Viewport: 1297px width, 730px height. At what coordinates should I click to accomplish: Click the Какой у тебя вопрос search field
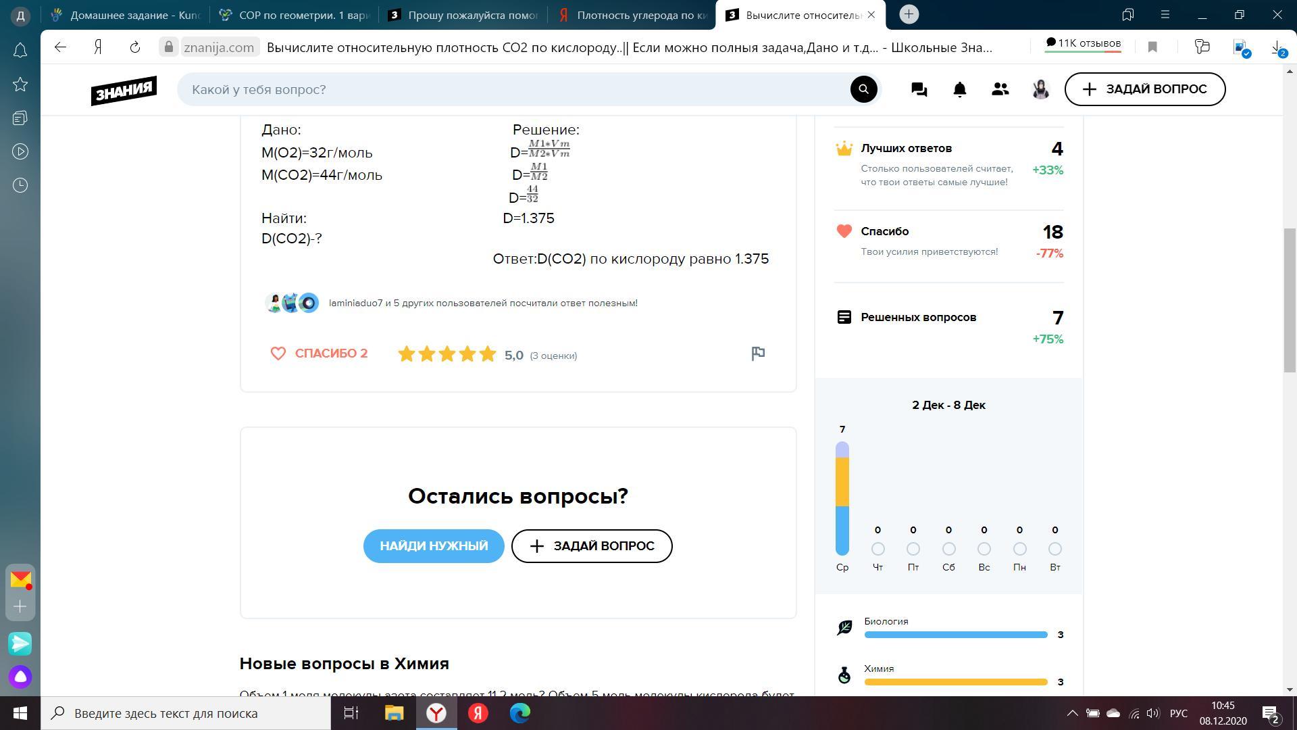point(513,89)
